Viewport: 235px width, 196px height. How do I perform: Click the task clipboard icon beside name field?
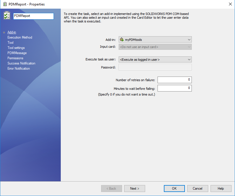pyautogui.click(x=7, y=16)
